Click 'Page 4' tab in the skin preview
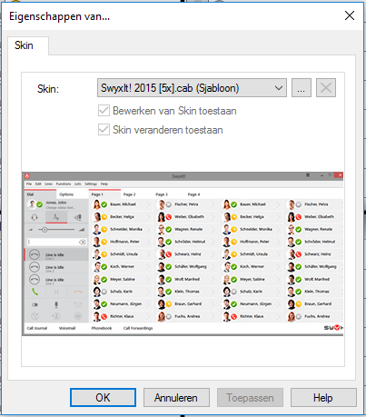 pyautogui.click(x=193, y=194)
